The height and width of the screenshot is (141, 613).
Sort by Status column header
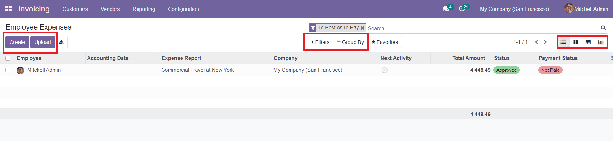502,58
